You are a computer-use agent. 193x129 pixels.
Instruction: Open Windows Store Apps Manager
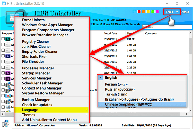pos(47,25)
